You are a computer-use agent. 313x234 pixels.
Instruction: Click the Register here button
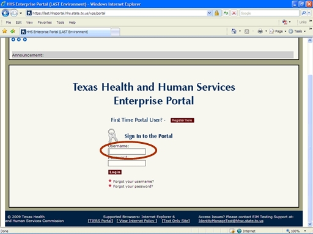coord(182,120)
